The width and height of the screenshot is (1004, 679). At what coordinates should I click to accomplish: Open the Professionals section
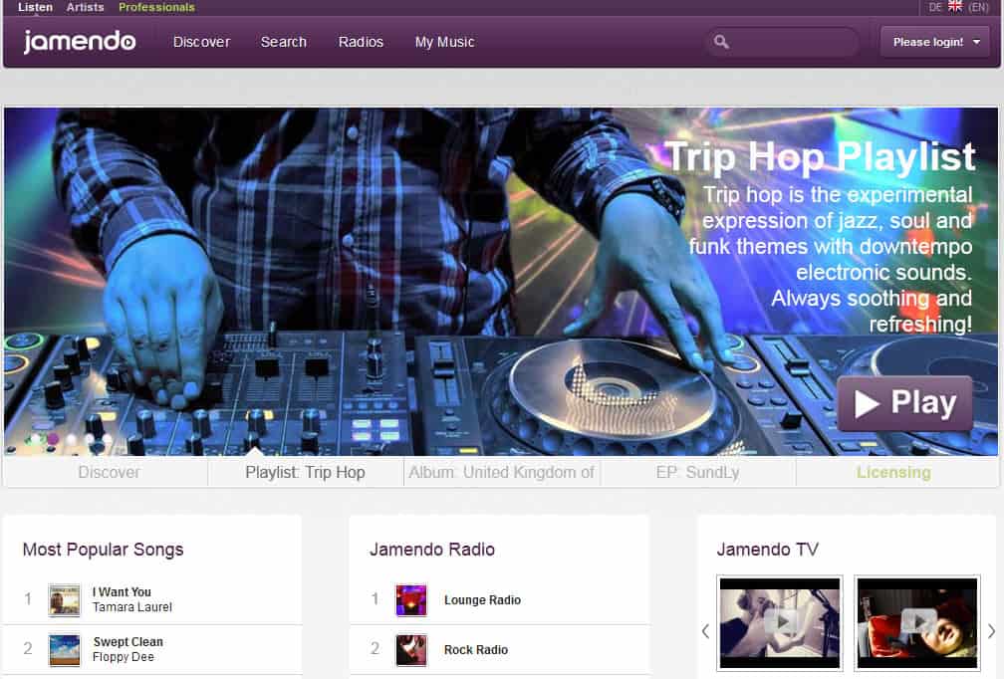[x=157, y=7]
